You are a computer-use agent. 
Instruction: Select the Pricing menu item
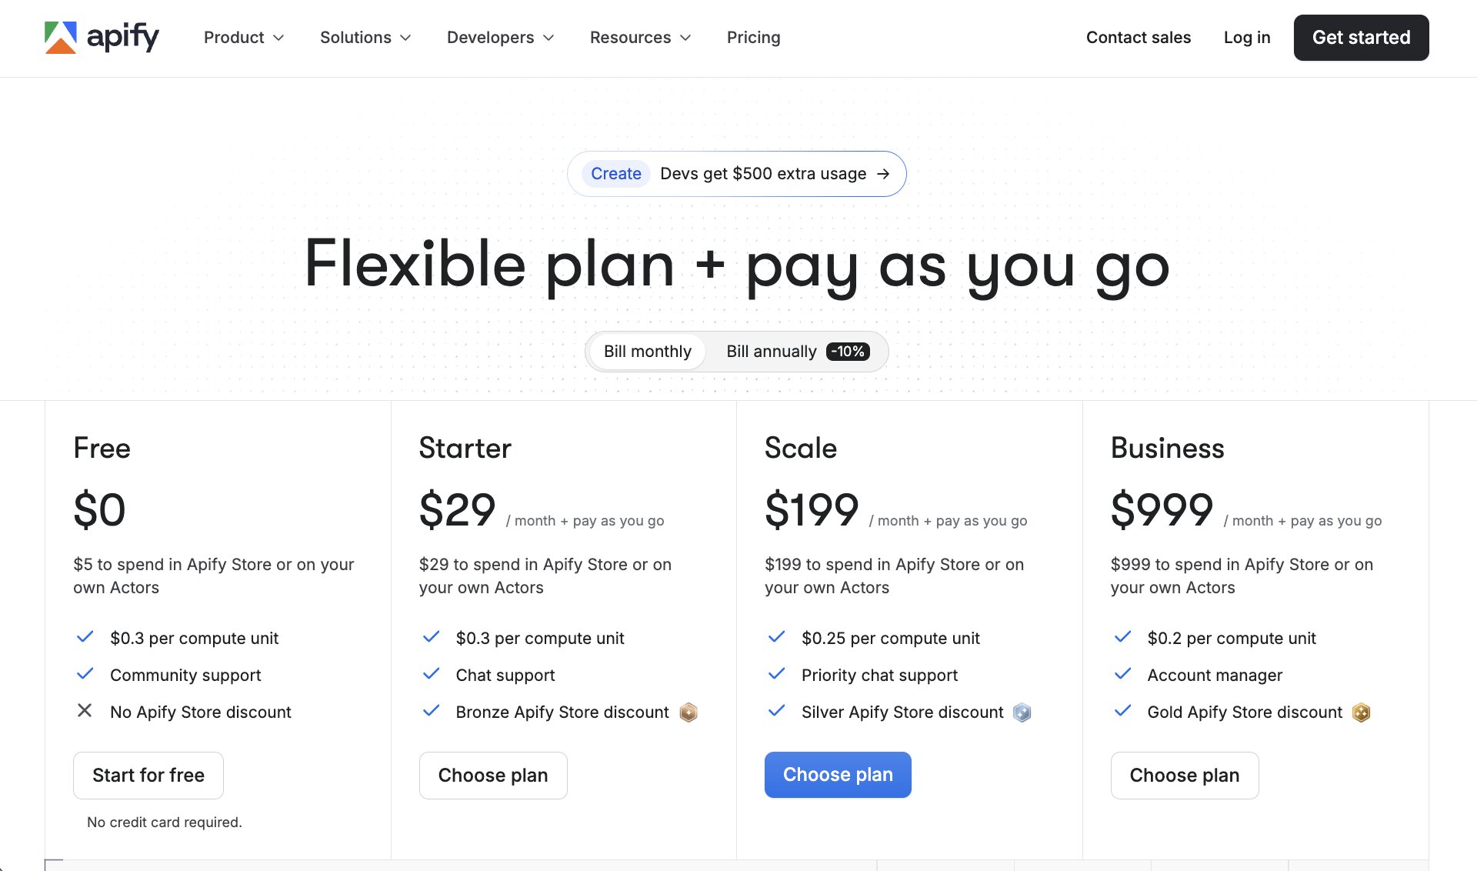[753, 37]
